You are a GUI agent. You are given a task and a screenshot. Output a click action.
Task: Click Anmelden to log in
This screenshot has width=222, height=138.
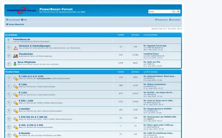tap(175, 20)
